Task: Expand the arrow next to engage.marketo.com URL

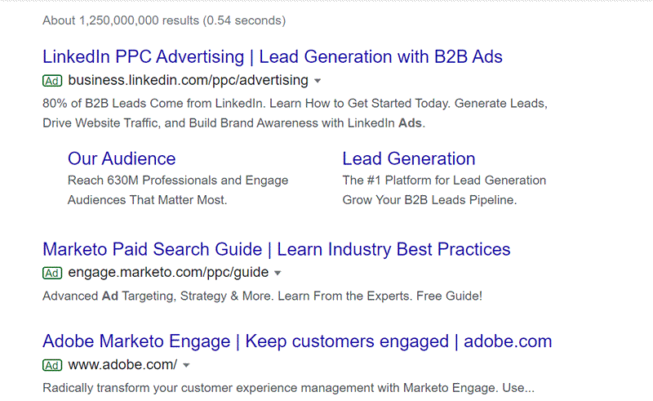Action: point(278,273)
